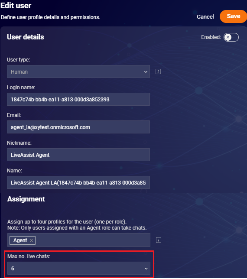
Task: Click the chevron arrow in Human dropdown
Action: coord(146,72)
